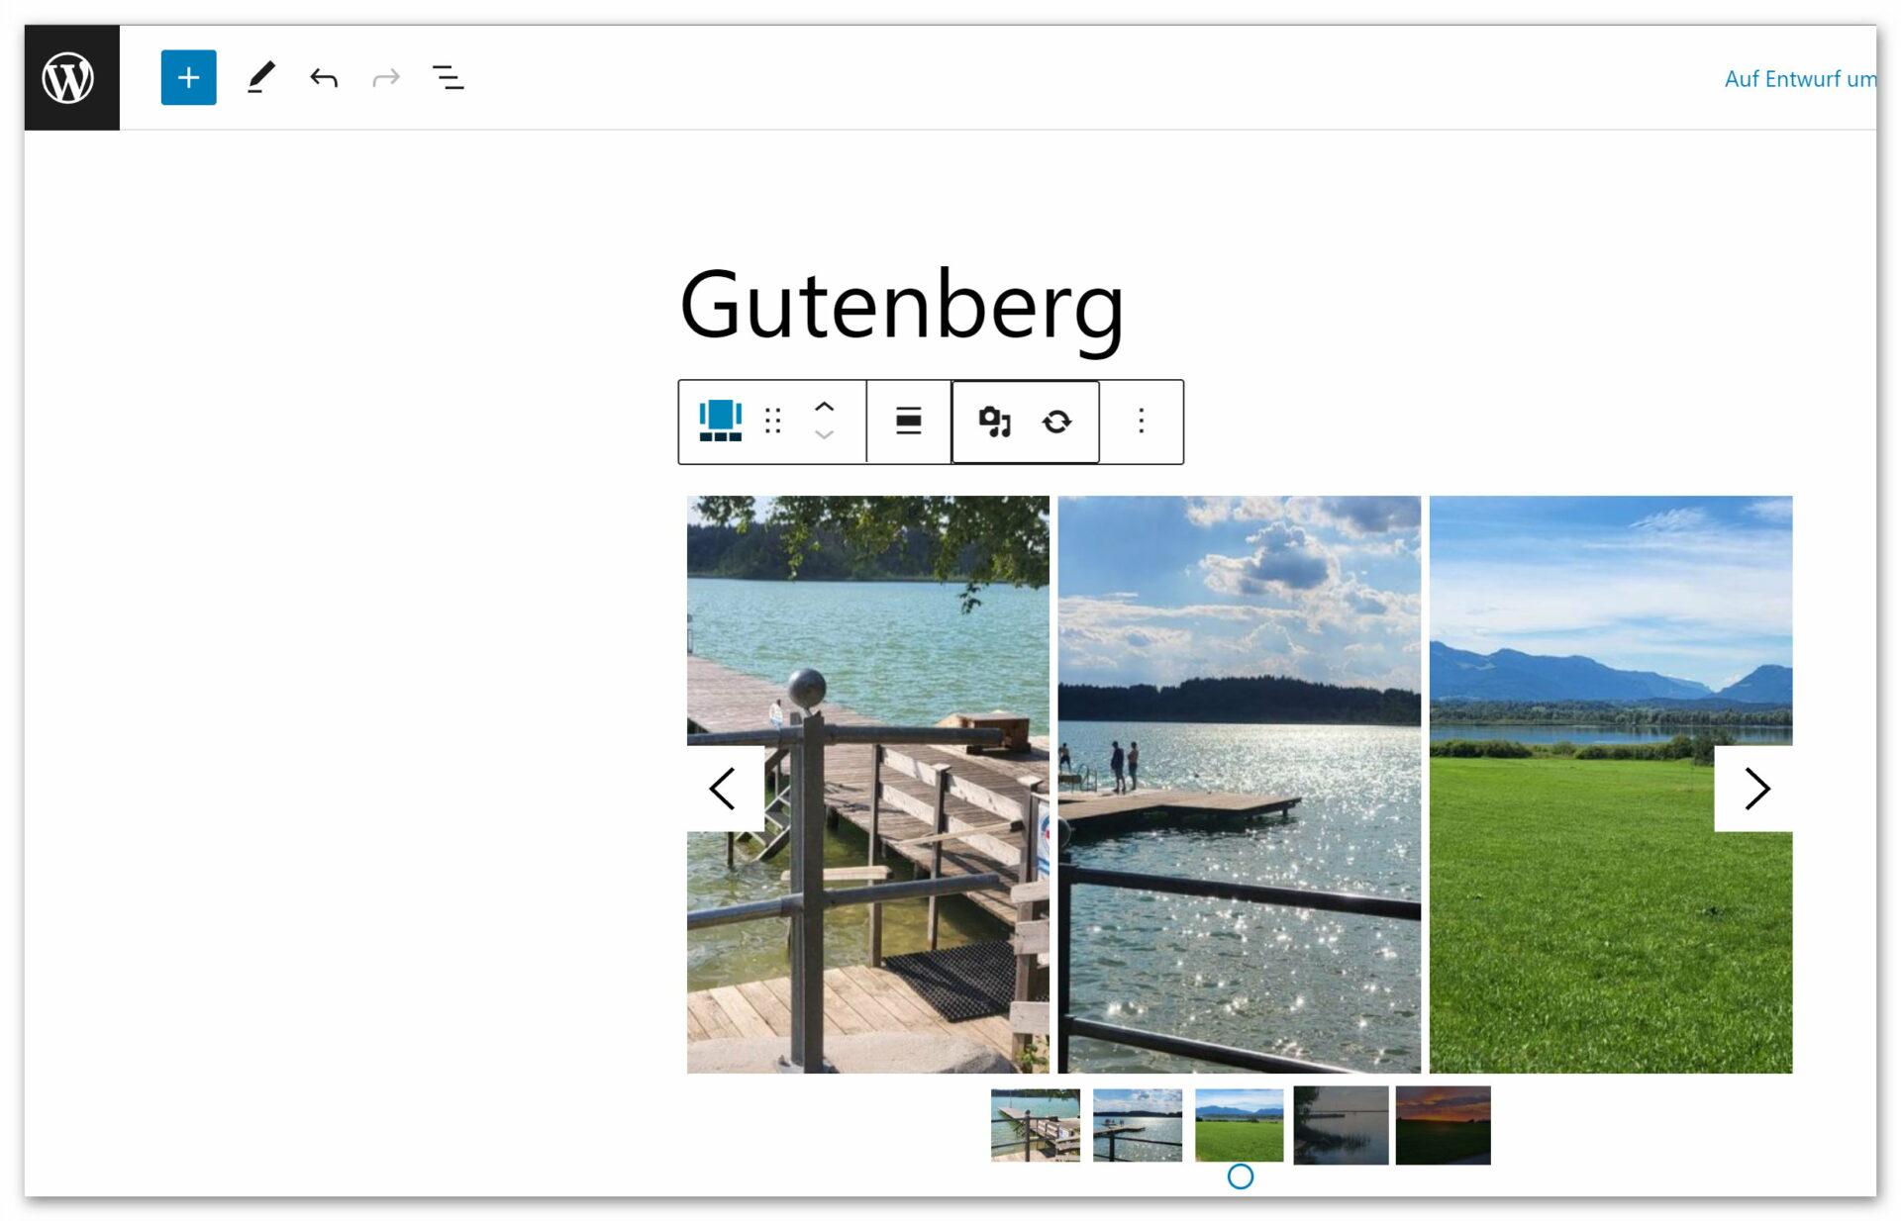This screenshot has width=1901, height=1221.
Task: Click the refresh sync icon
Action: pos(1056,422)
